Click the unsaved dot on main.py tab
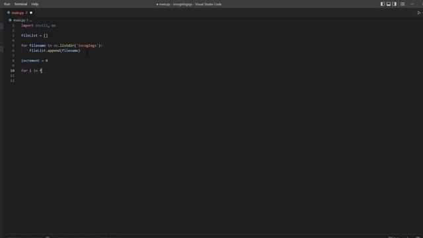Screen dimensions: 423x238 pyautogui.click(x=31, y=13)
